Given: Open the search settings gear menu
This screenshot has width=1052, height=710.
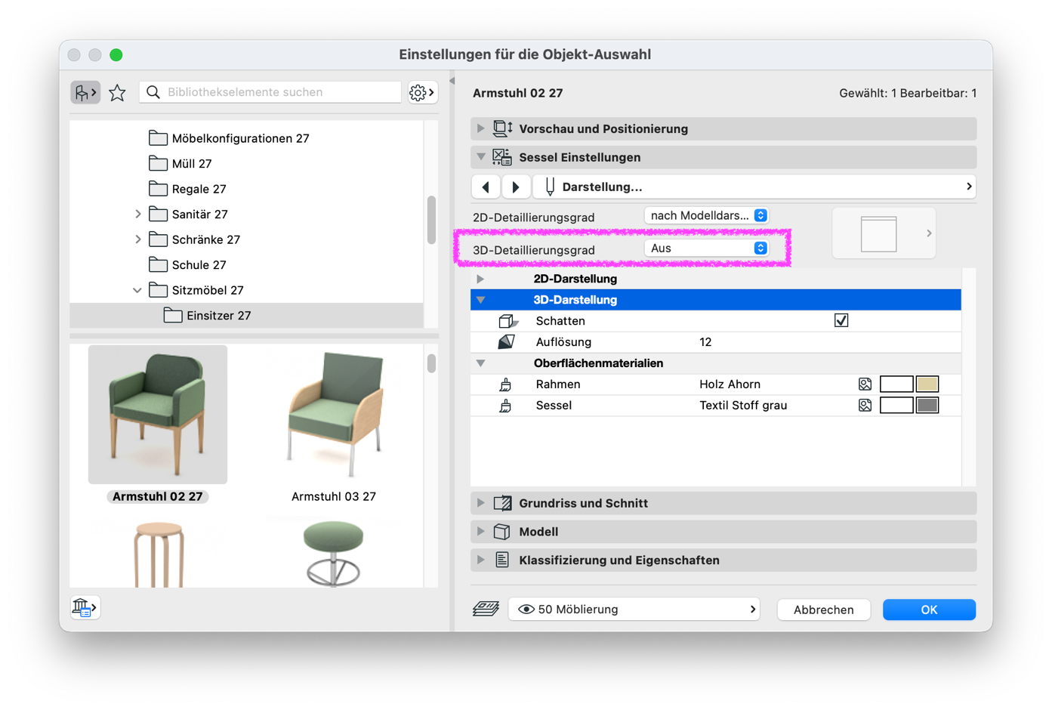Looking at the screenshot, I should pos(422,92).
